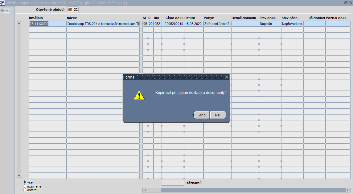
Task: Click the 'Číslo dokl.' column header
Action: pos(174,18)
